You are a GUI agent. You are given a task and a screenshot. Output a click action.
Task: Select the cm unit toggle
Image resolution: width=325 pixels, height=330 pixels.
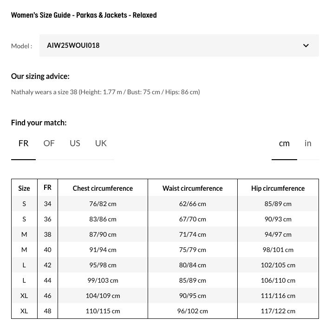(x=284, y=143)
